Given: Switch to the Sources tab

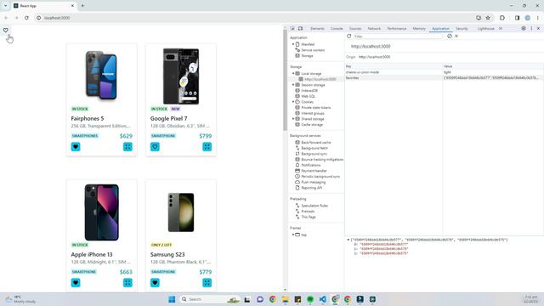Looking at the screenshot, I should point(355,28).
